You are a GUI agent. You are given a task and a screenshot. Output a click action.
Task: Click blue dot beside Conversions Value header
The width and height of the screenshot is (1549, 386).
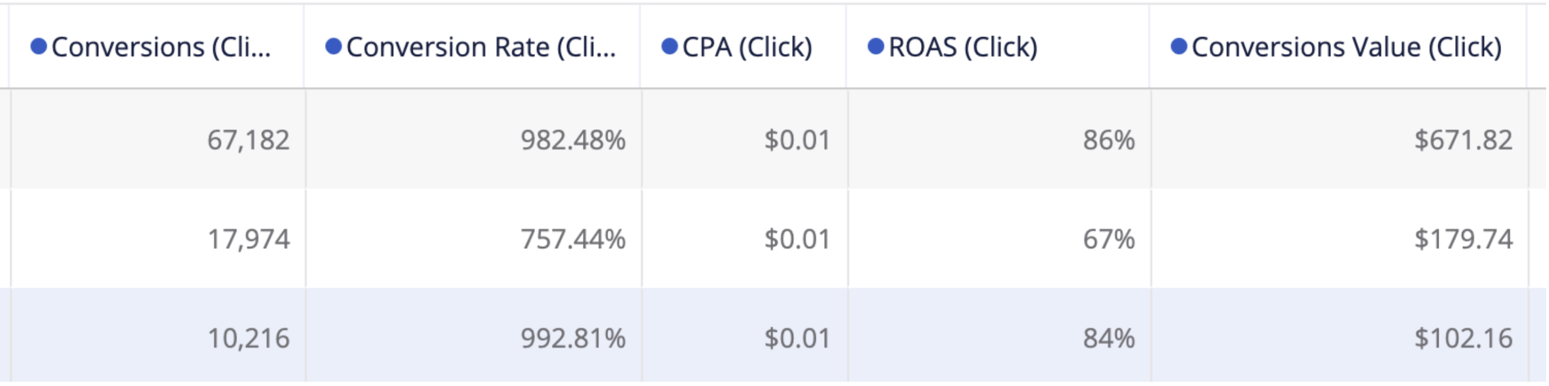[1179, 46]
